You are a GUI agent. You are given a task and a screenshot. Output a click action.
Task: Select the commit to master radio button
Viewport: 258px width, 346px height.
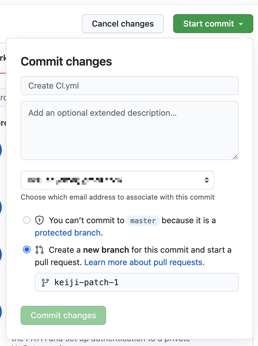[x=27, y=220]
